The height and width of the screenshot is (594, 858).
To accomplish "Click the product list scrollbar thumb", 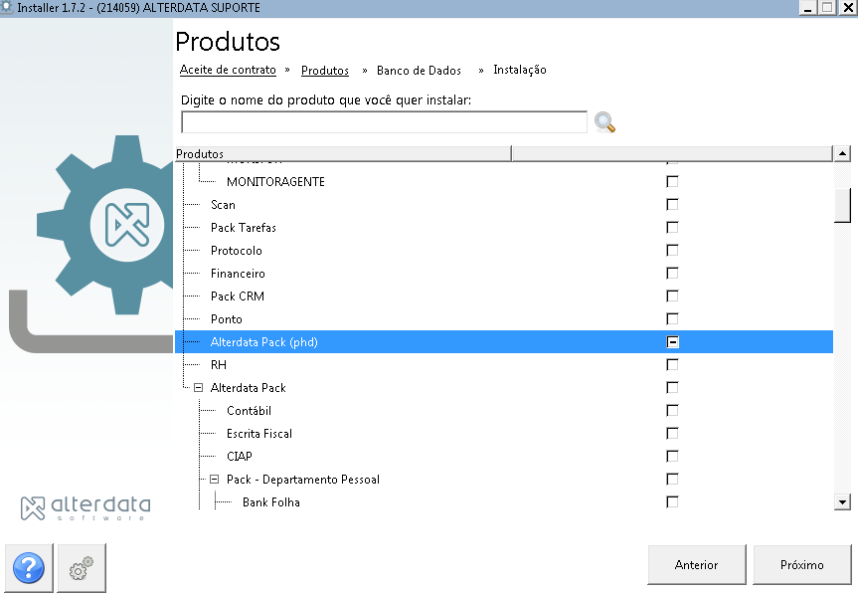I will click(x=842, y=205).
